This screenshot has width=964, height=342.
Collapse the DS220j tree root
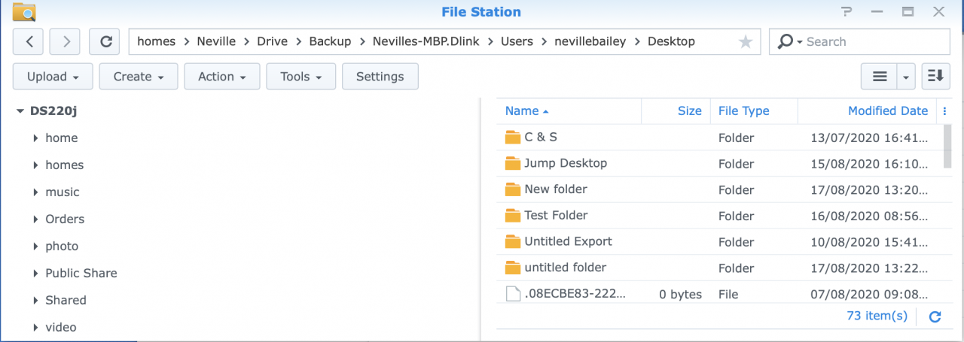pyautogui.click(x=20, y=111)
